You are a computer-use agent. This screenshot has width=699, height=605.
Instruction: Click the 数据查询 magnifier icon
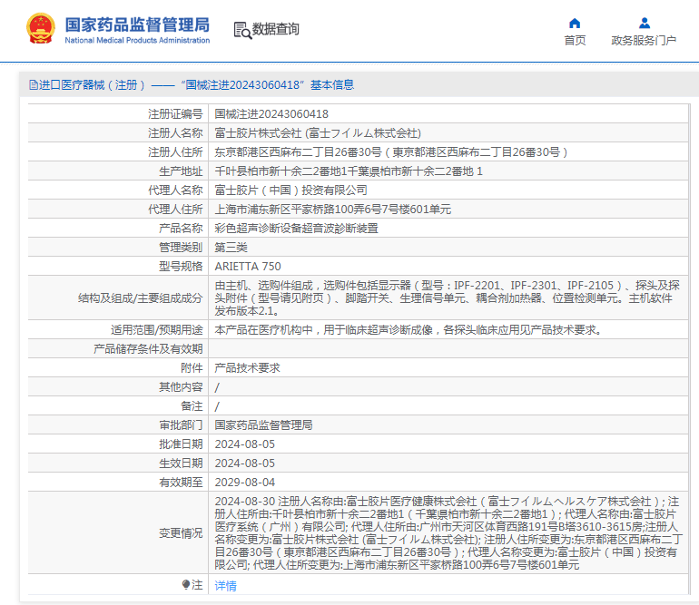pyautogui.click(x=242, y=30)
